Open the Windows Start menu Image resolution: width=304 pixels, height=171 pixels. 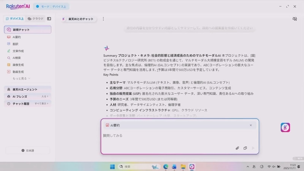112,166
